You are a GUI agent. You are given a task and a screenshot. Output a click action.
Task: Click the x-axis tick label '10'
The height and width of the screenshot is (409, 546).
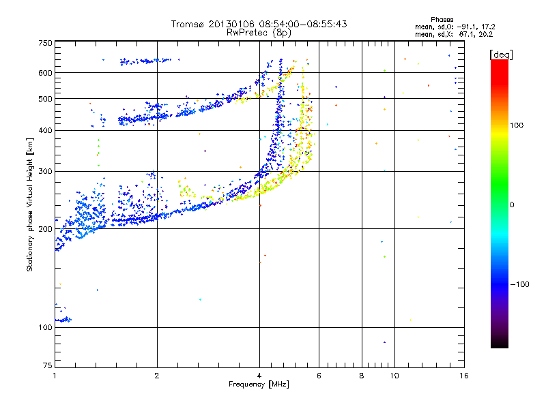(394, 376)
